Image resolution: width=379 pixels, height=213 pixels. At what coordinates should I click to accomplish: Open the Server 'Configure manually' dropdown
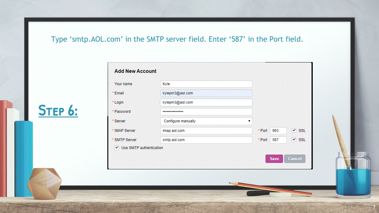click(206, 121)
